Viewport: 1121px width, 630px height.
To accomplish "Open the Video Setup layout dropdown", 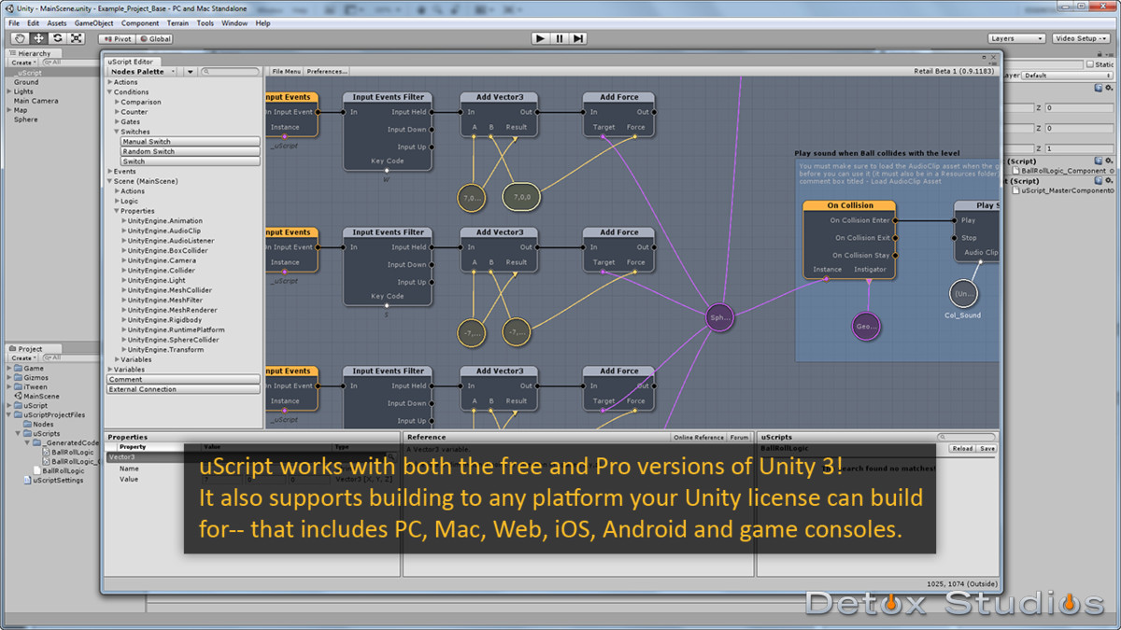I will (1079, 38).
